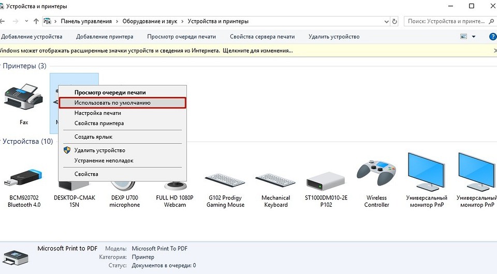Select the Mechanical Keyboard device icon
This screenshot has height=274, width=497.
pyautogui.click(x=276, y=180)
